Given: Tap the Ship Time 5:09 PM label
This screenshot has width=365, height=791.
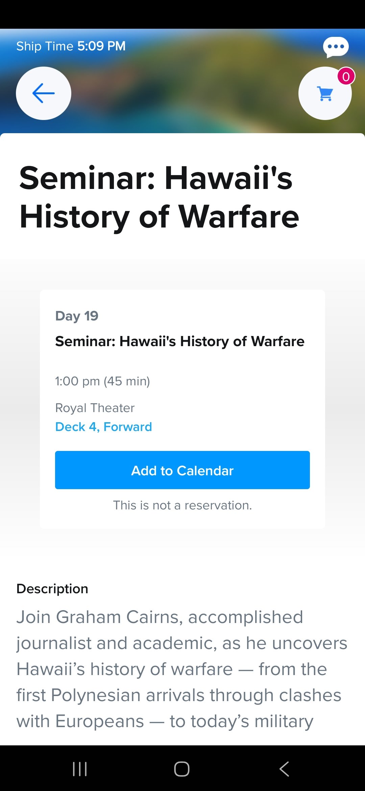Looking at the screenshot, I should [71, 46].
